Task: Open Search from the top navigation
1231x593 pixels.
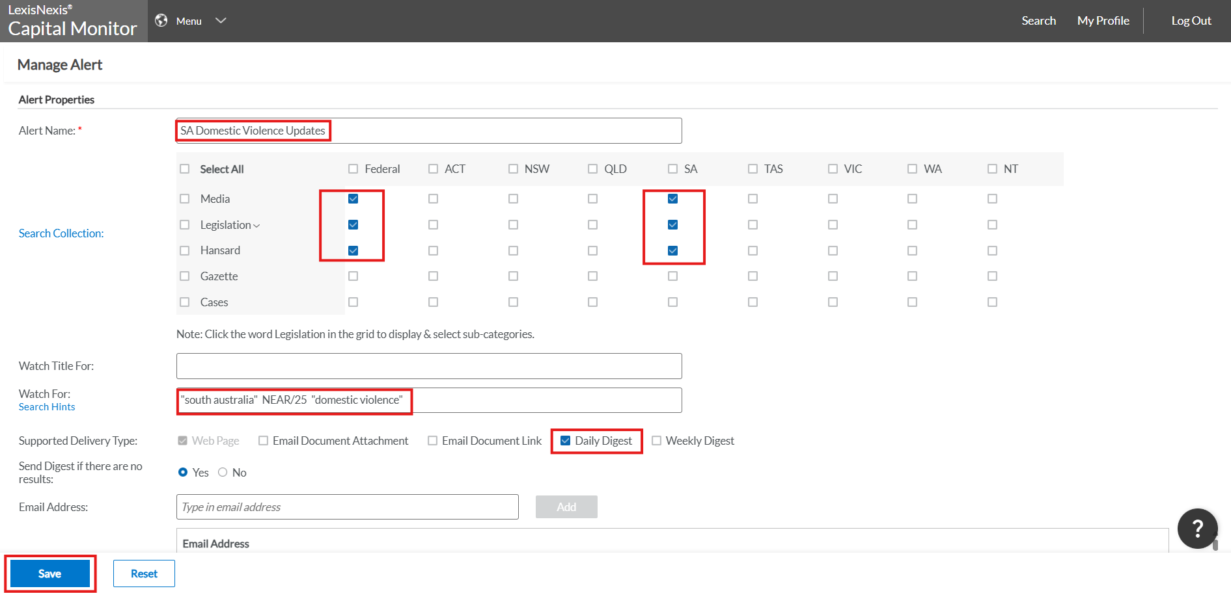Action: click(1038, 21)
